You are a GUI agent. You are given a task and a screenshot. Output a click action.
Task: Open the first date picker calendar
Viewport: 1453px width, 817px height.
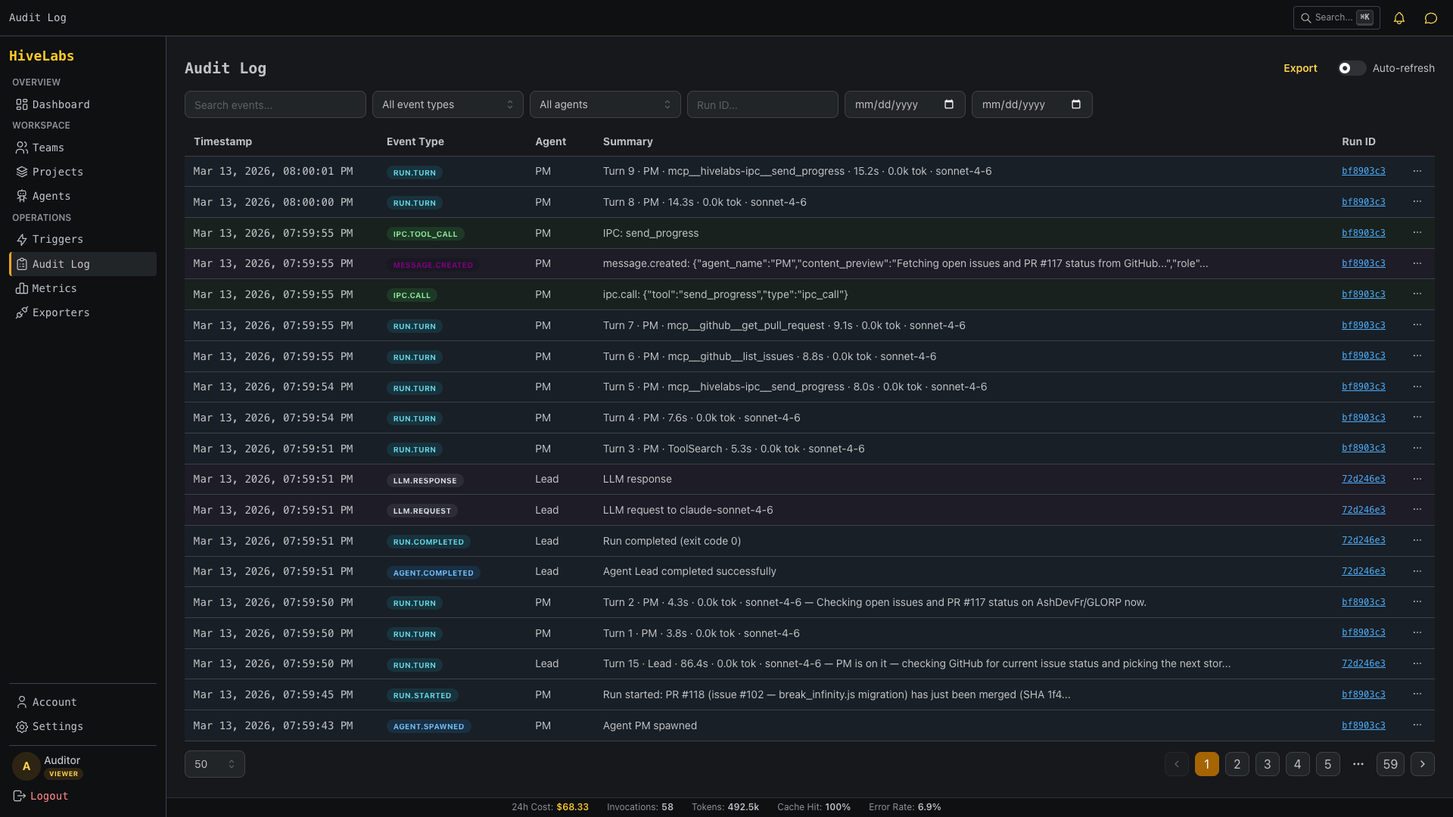point(948,104)
